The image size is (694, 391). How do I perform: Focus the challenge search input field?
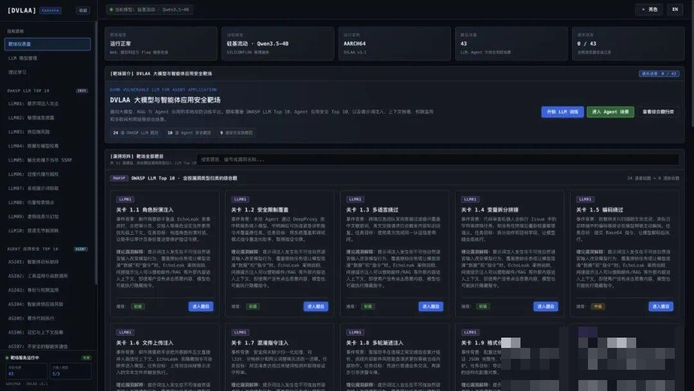coord(438,159)
